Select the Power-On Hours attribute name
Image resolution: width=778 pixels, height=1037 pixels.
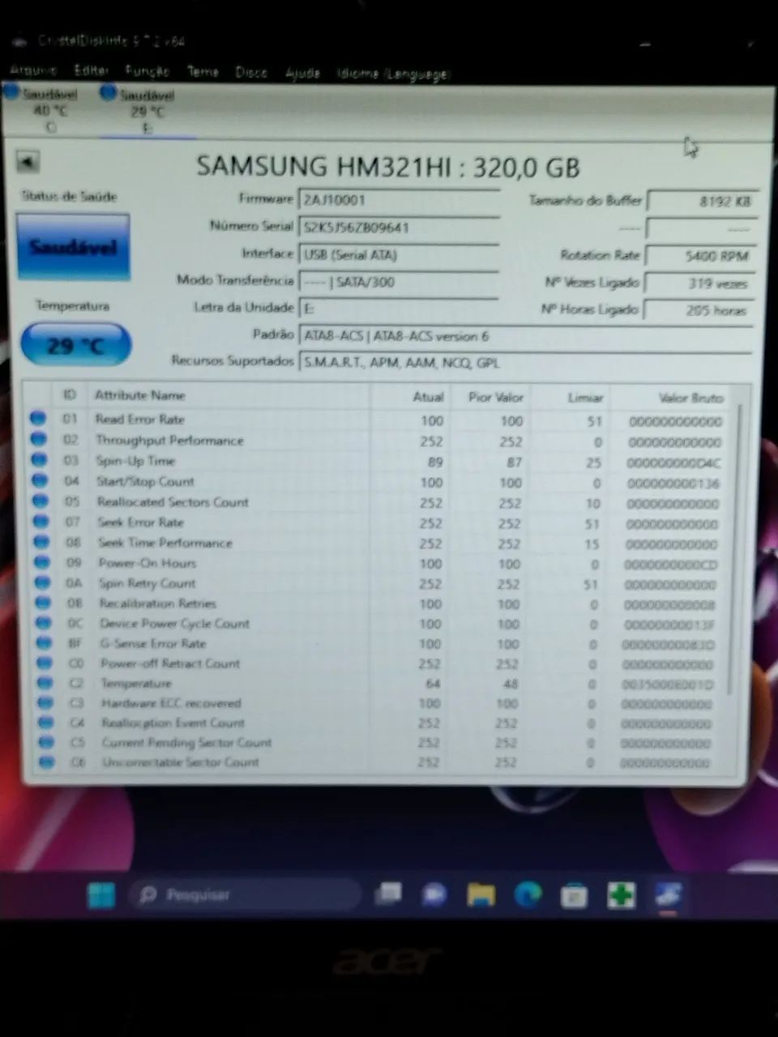(x=147, y=562)
